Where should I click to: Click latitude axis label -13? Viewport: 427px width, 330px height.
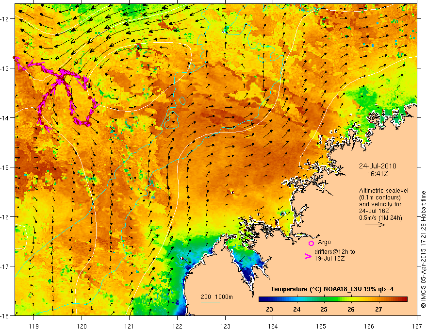tap(5, 68)
